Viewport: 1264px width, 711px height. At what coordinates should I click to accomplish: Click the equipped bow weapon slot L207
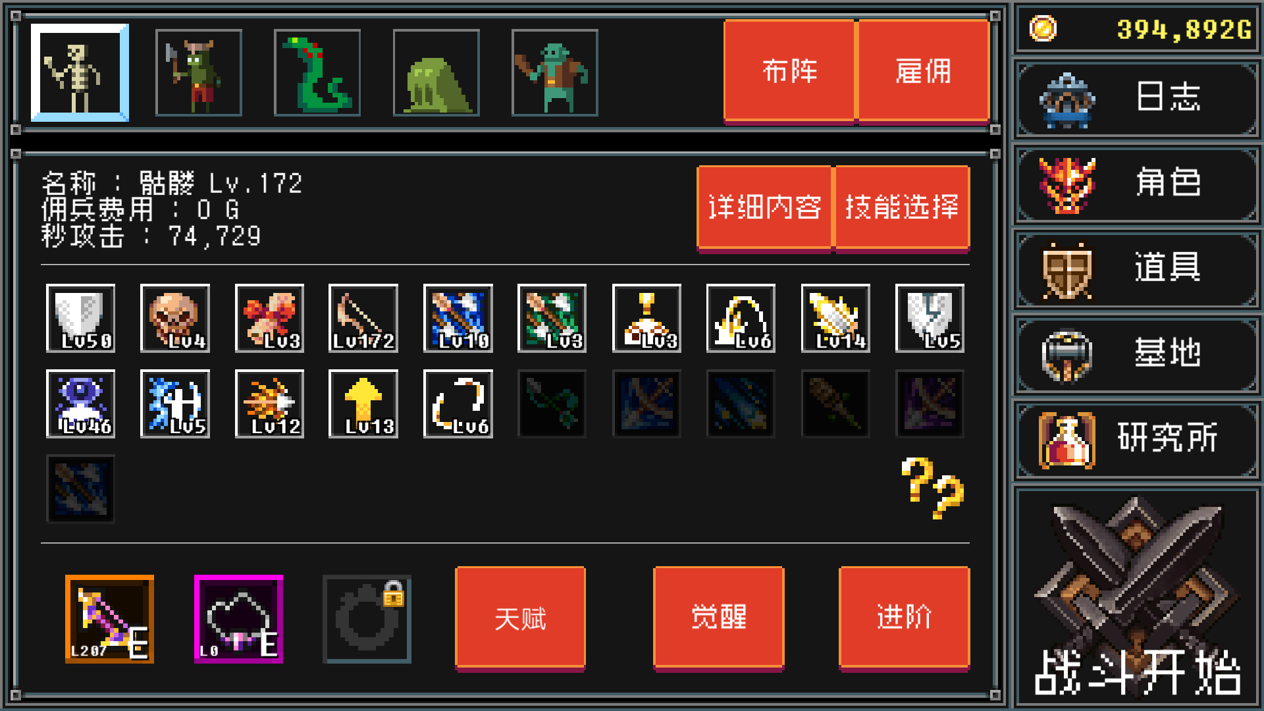[x=109, y=619]
